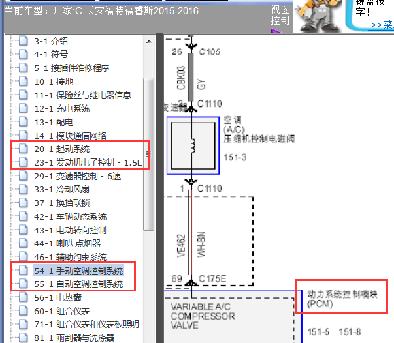Image resolution: width=394 pixels, height=343 pixels.
Task: Select 14-1 模块通信网络
Action: 71,136
